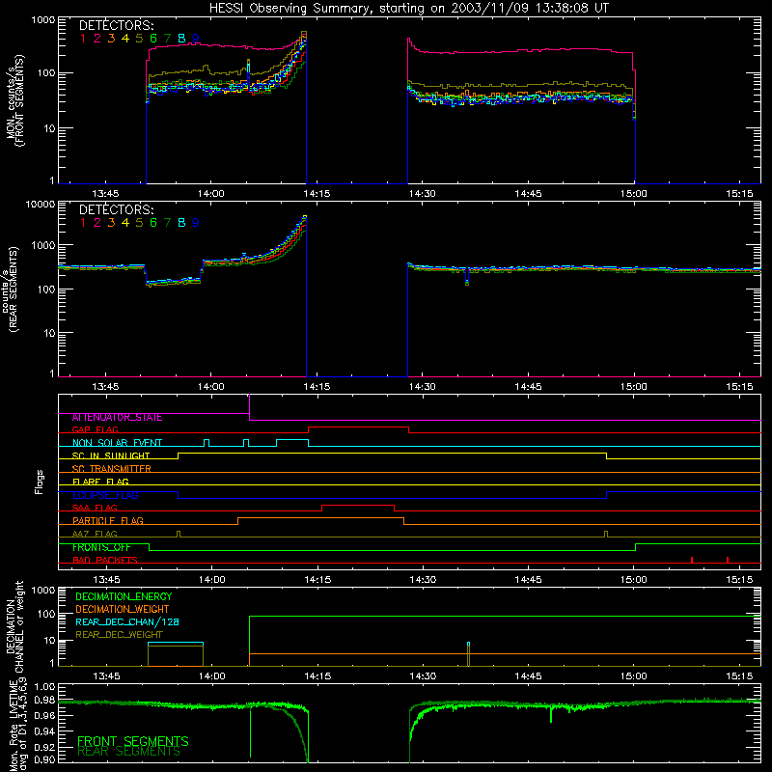Select detector 1 label in front segments legend
The image size is (772, 772).
pyautogui.click(x=83, y=39)
